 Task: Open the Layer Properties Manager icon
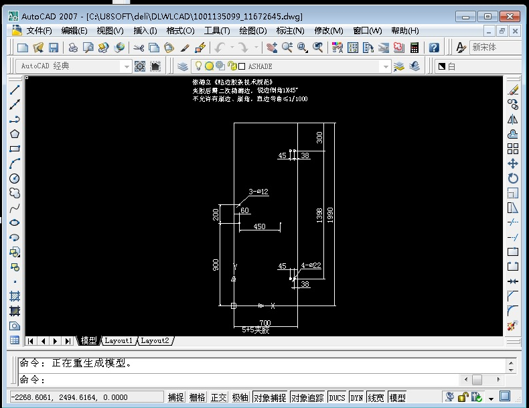point(182,66)
